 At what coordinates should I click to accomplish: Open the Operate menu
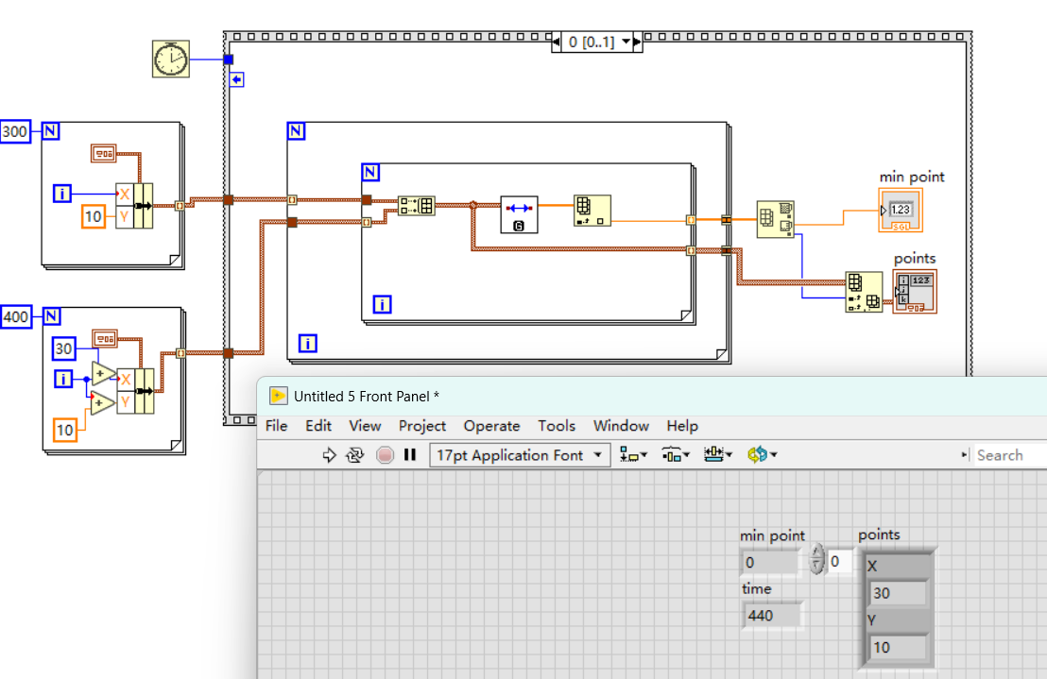(x=491, y=426)
